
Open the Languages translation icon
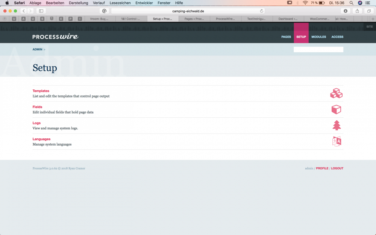pyautogui.click(x=337, y=141)
